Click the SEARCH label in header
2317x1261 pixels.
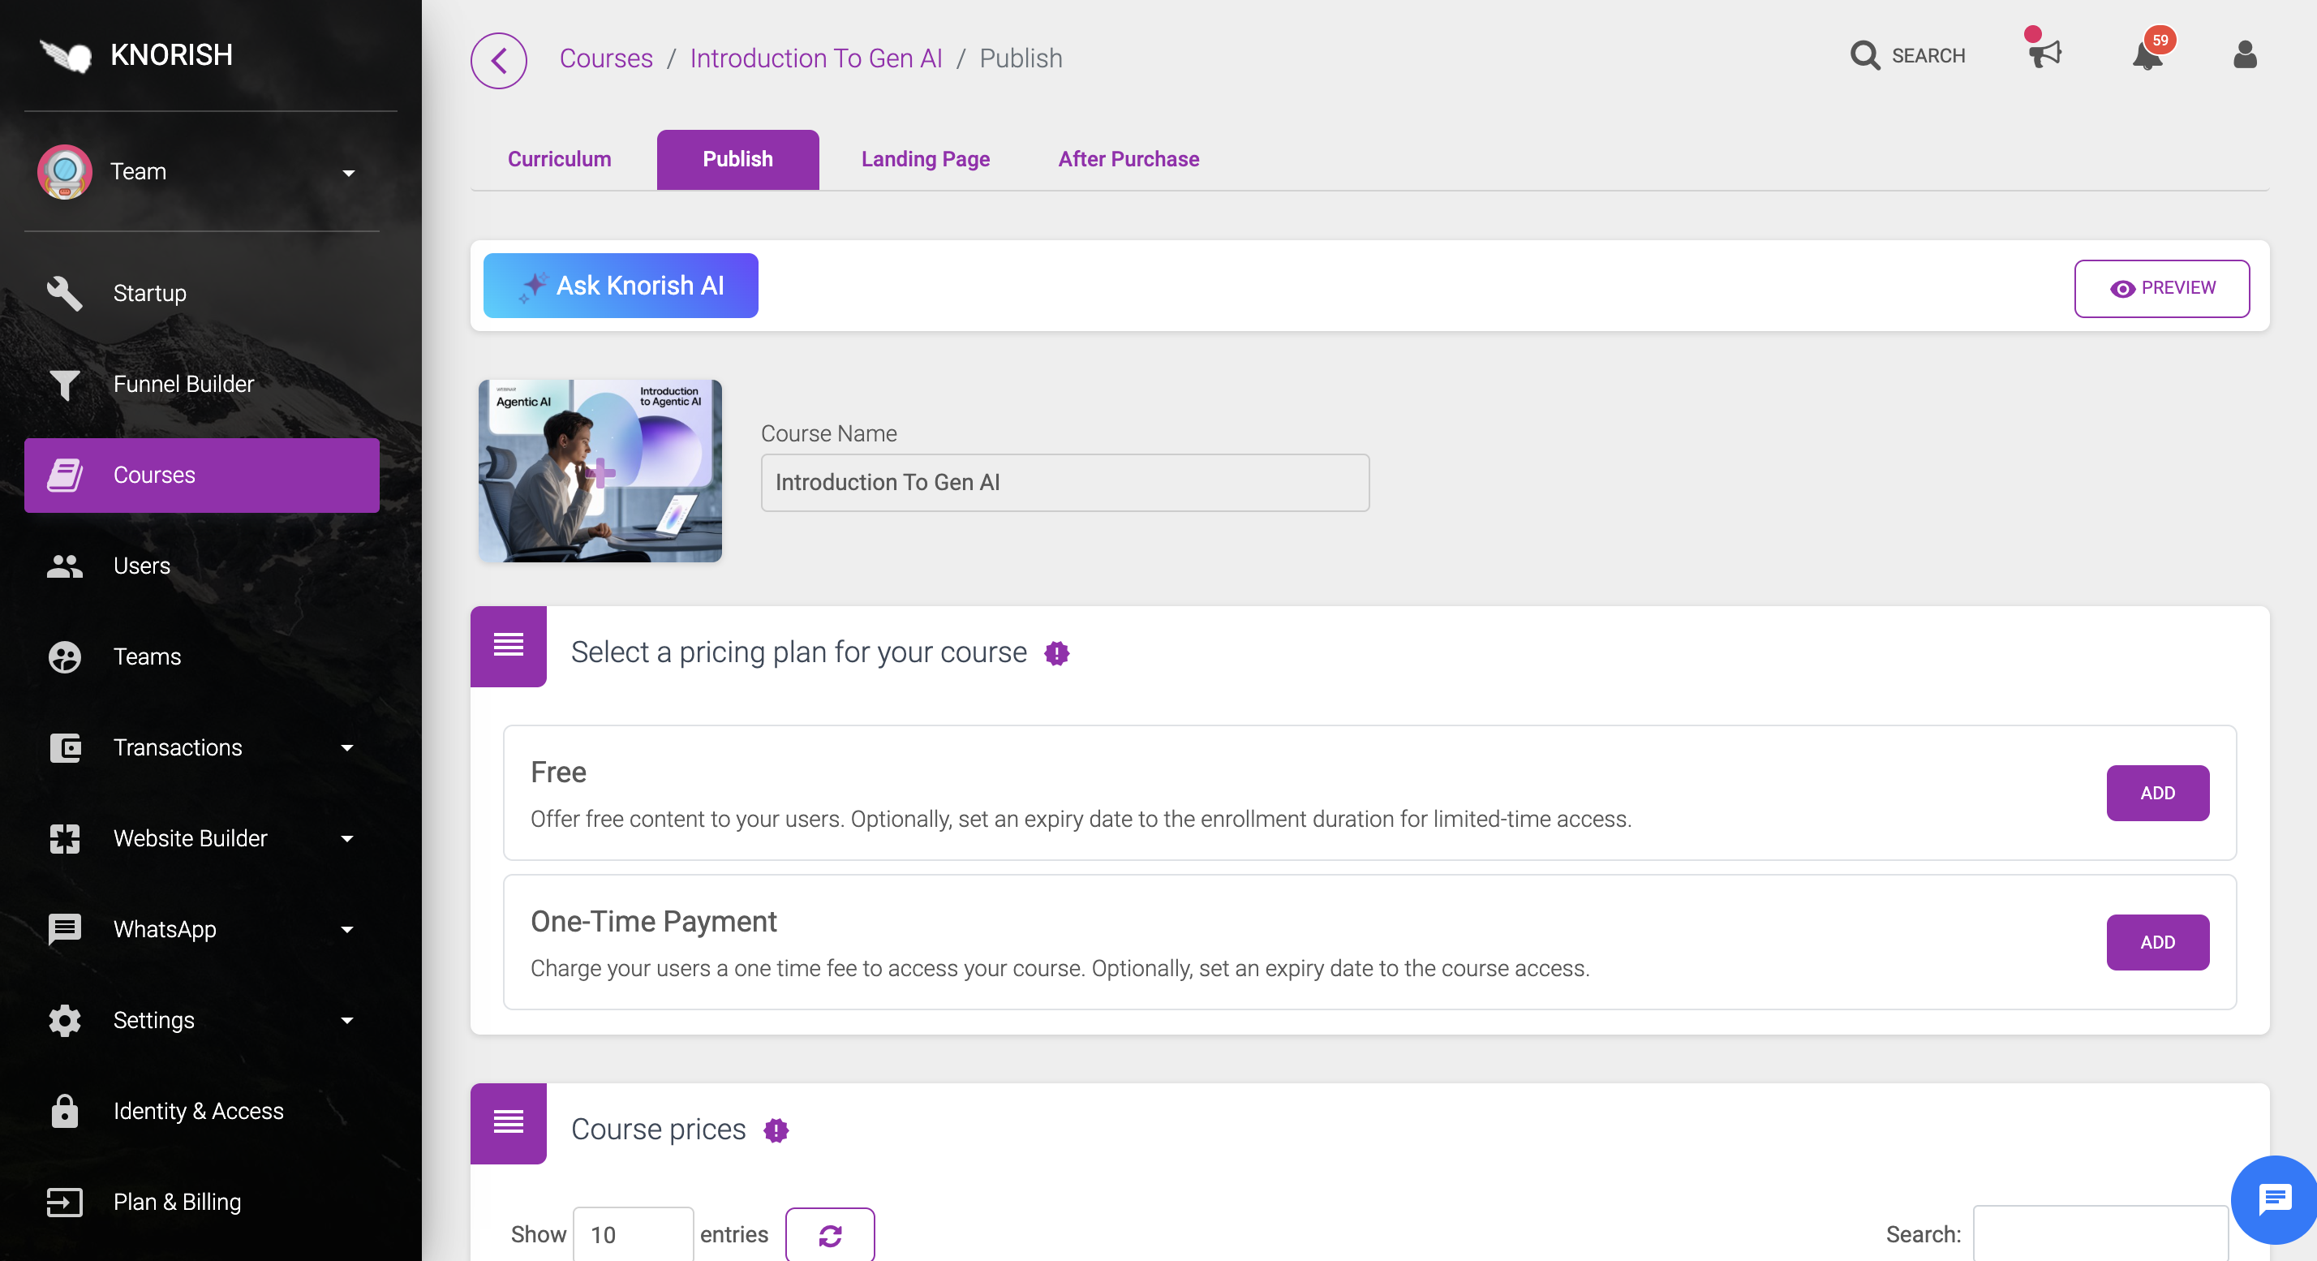[x=1928, y=56]
